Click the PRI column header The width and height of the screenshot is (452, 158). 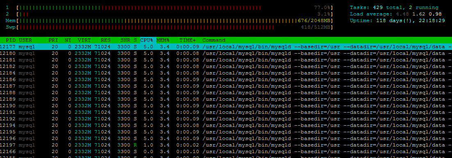pos(53,40)
